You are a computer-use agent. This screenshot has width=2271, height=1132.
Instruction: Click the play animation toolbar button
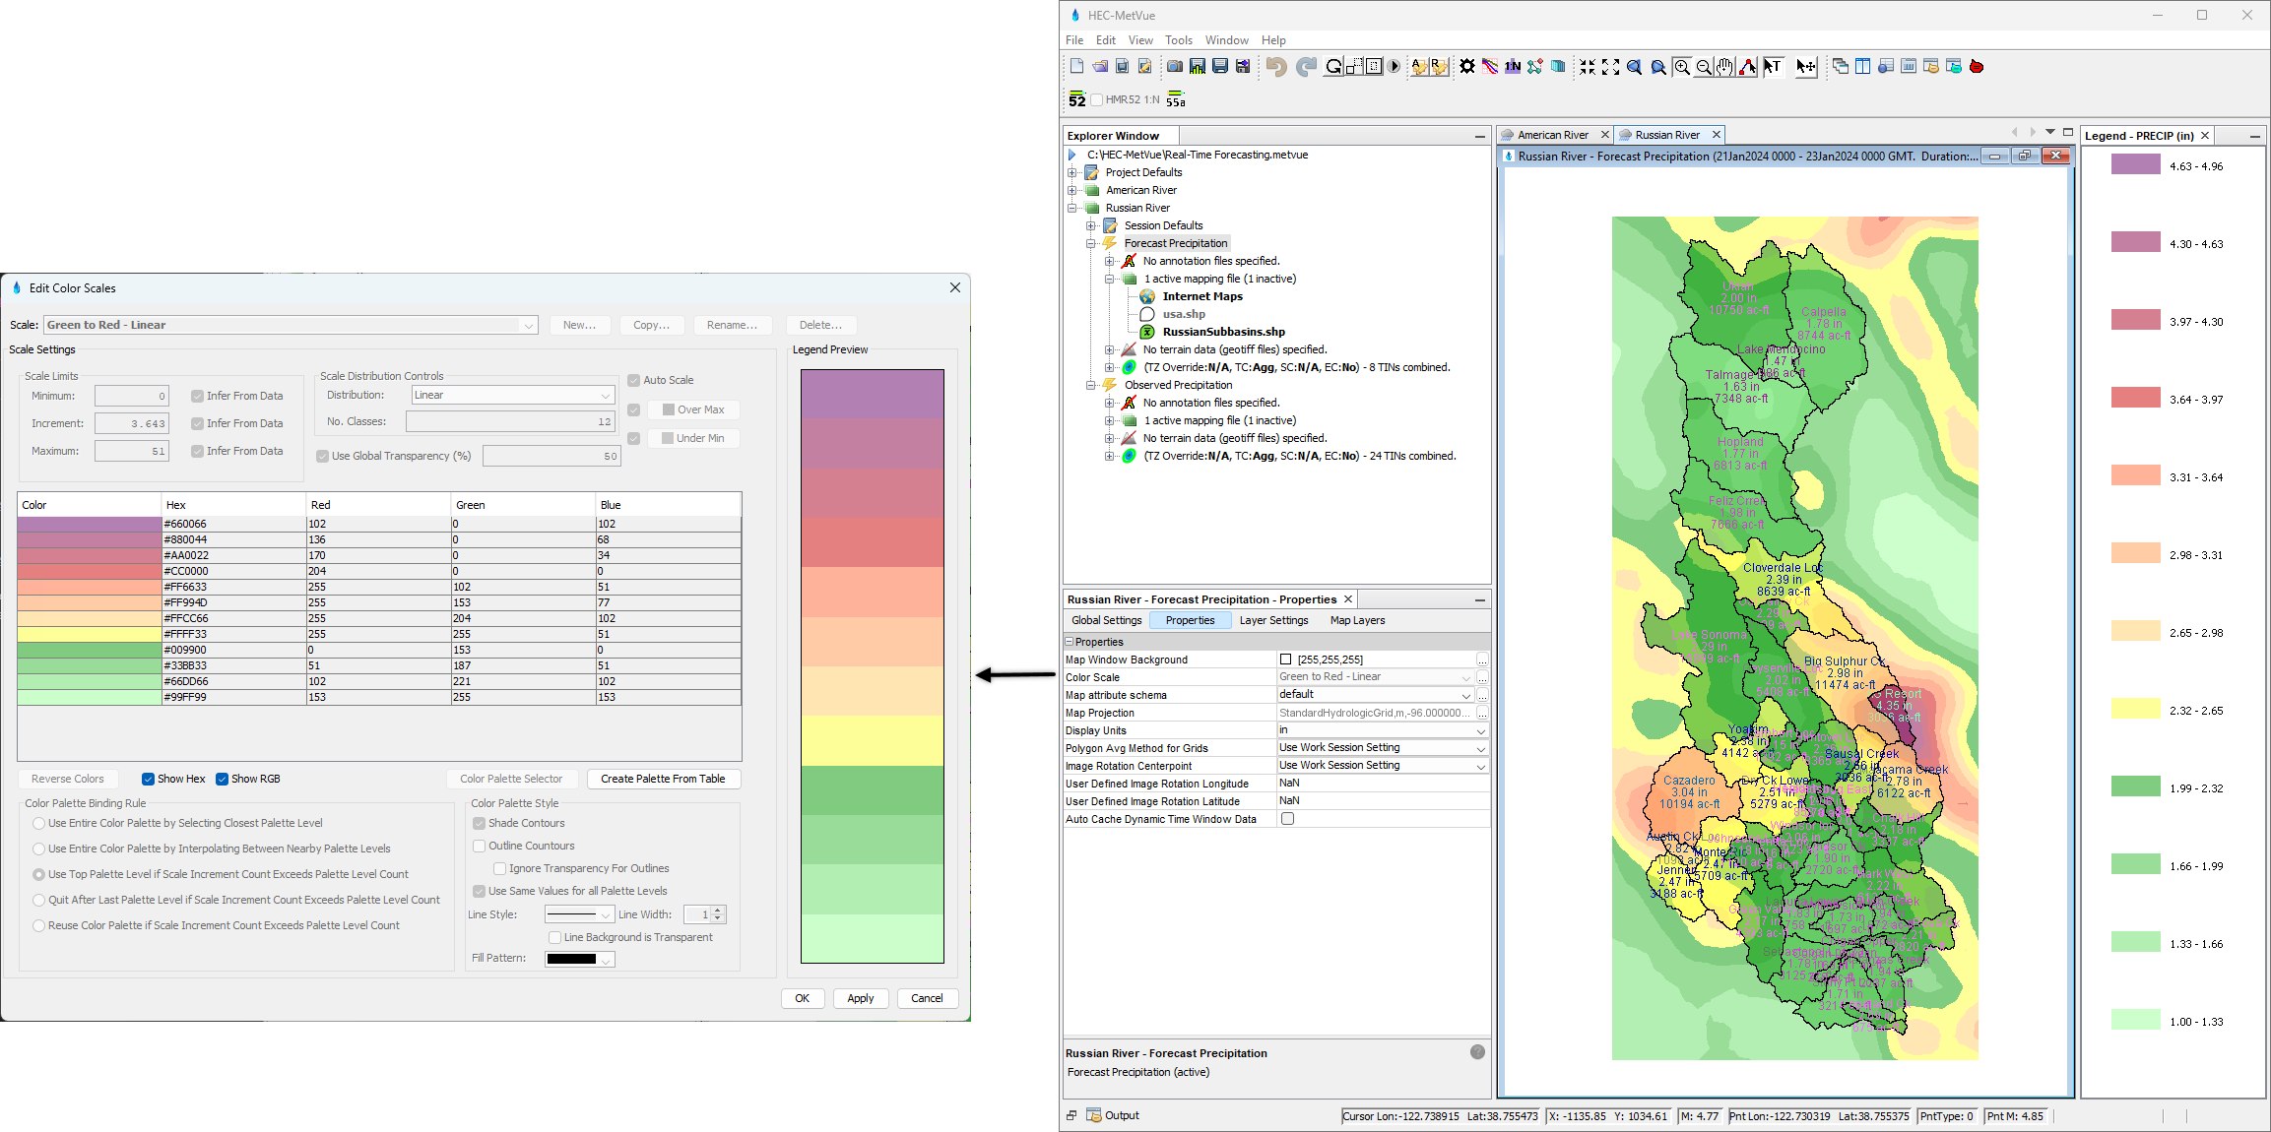(1394, 67)
